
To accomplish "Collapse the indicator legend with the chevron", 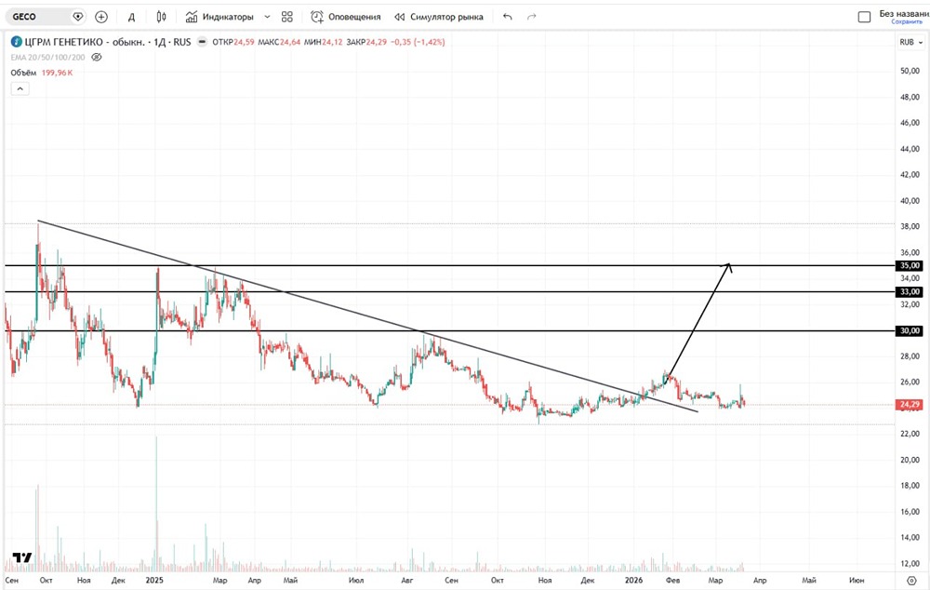I will (x=20, y=88).
